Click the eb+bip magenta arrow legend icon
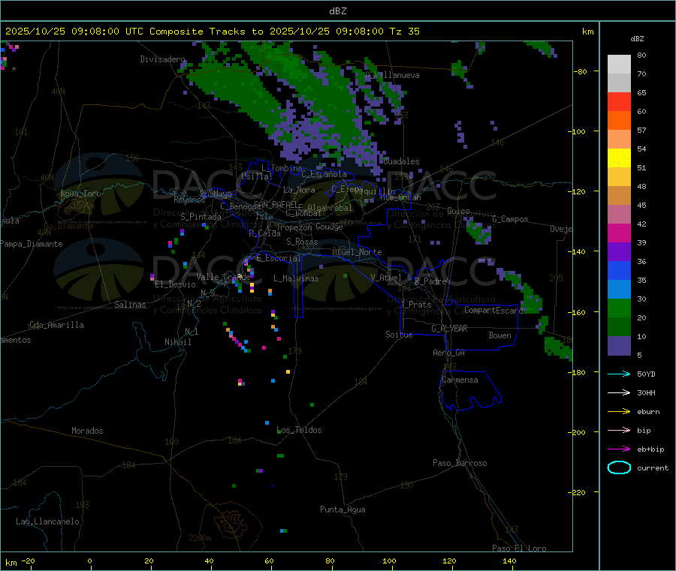This screenshot has width=676, height=571. [619, 449]
